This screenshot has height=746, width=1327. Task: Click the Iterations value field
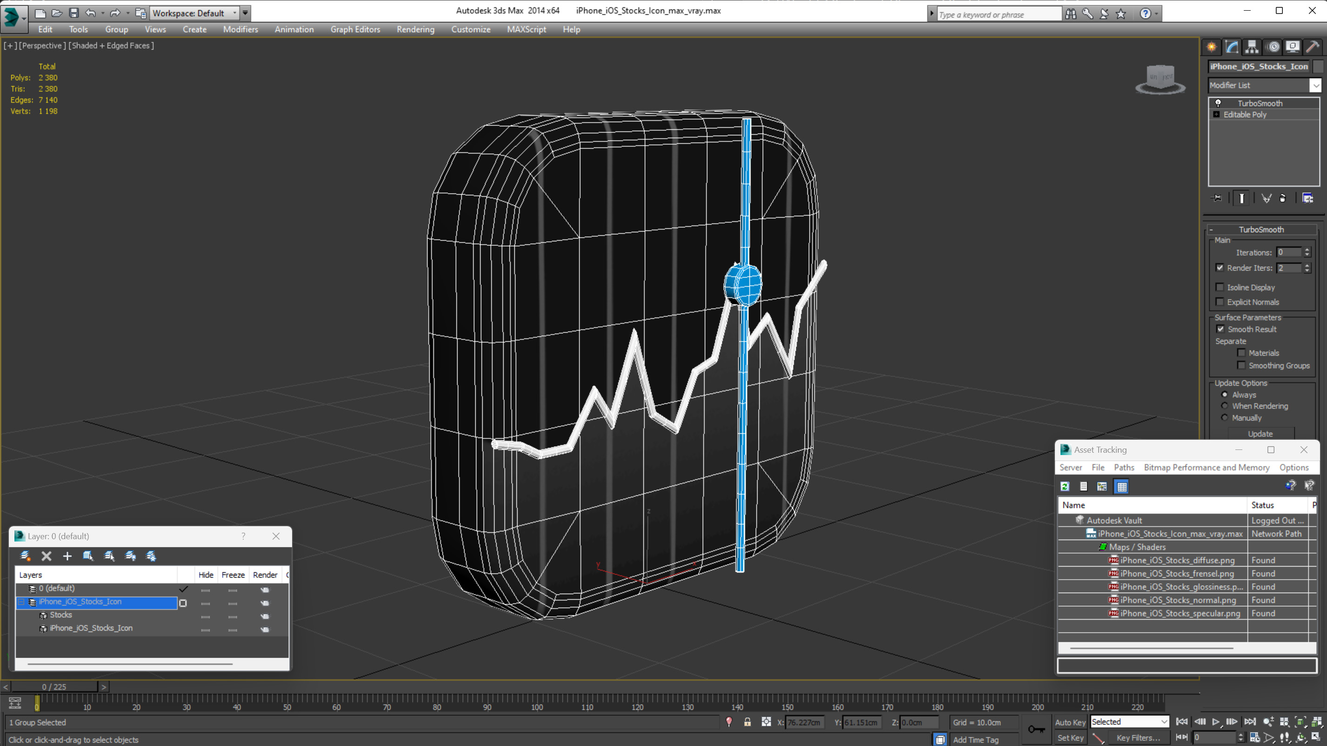[x=1289, y=252]
